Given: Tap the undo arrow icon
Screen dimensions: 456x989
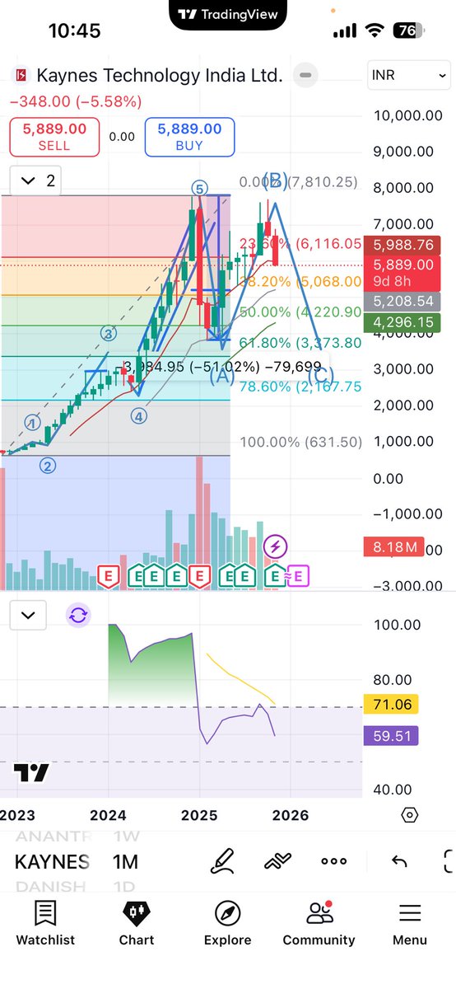Looking at the screenshot, I should coord(399,861).
